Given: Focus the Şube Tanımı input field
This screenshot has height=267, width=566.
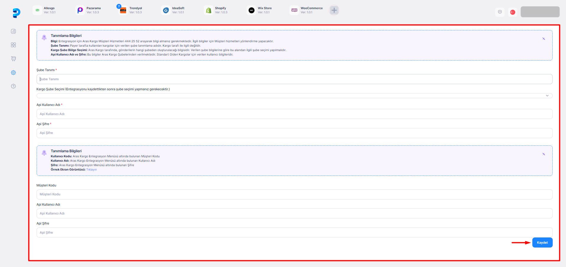Looking at the screenshot, I should click(x=294, y=79).
